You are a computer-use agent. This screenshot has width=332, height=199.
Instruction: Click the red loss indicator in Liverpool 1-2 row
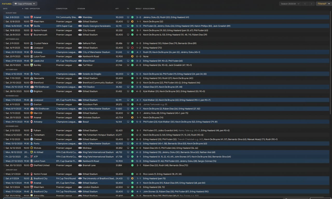pos(132,48)
